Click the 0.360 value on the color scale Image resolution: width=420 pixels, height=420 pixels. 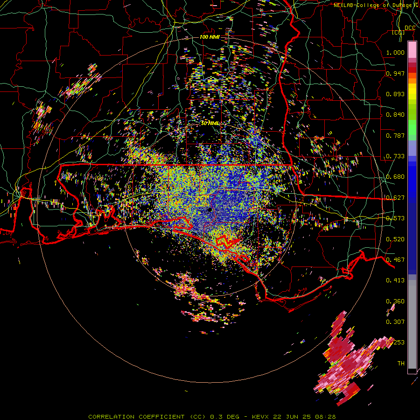click(x=395, y=301)
